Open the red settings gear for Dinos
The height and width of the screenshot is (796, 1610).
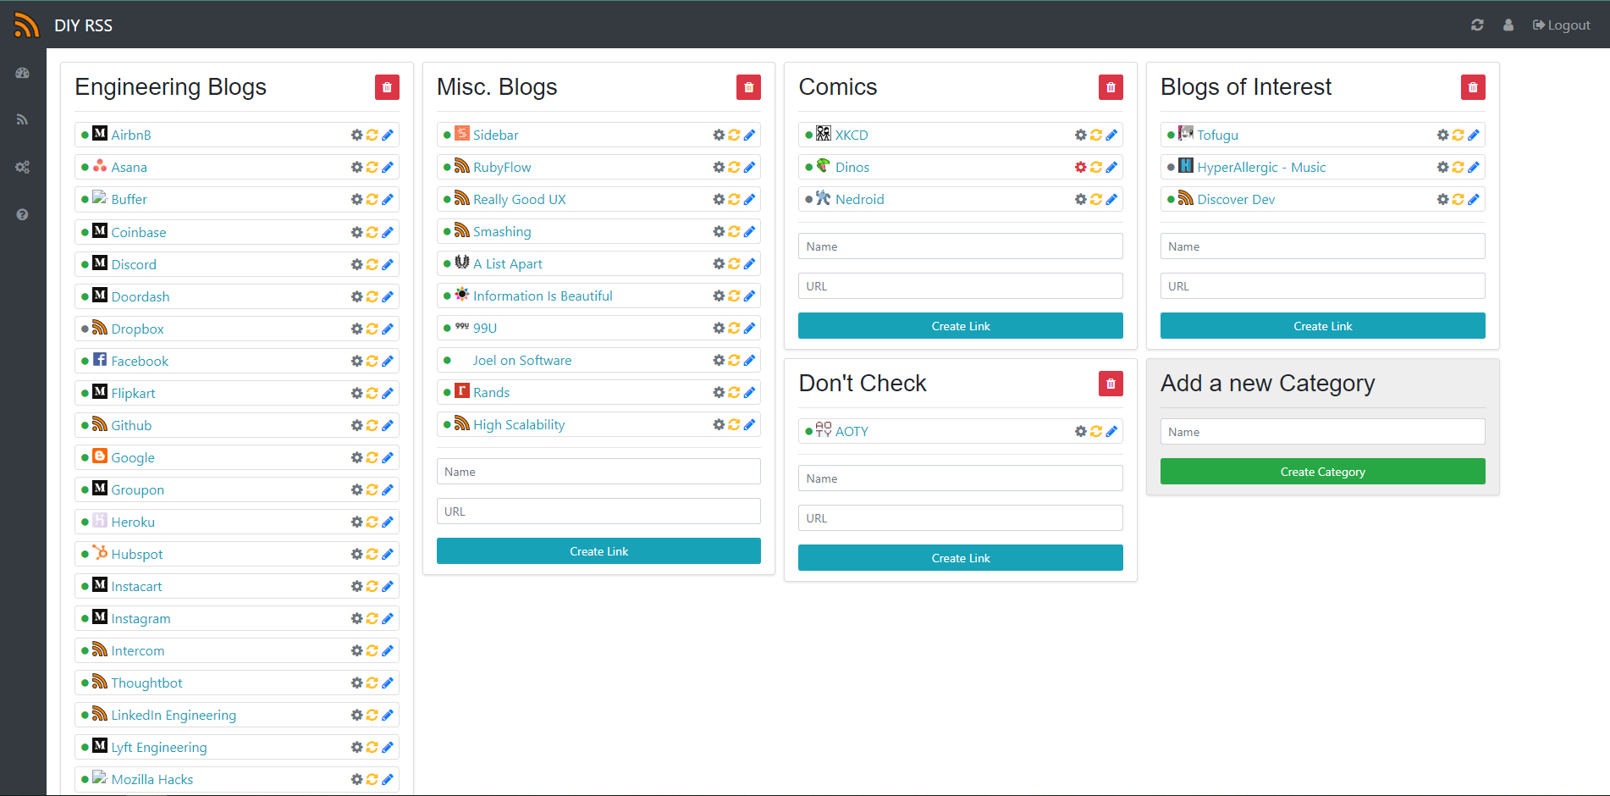click(1080, 167)
